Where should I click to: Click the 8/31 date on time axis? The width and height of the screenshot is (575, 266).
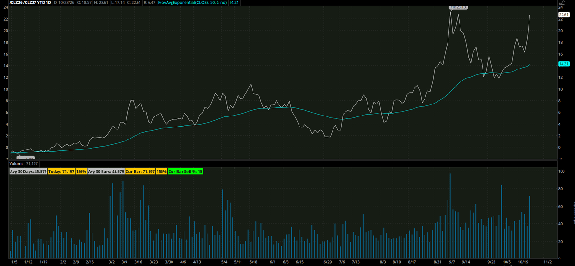tap(437, 262)
